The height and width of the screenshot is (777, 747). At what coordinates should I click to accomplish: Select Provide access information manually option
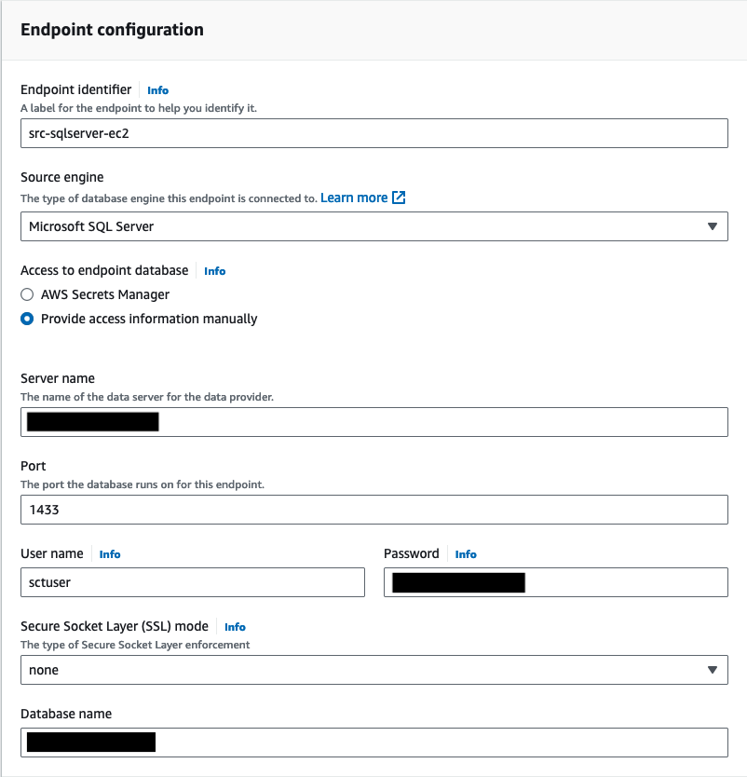click(28, 319)
